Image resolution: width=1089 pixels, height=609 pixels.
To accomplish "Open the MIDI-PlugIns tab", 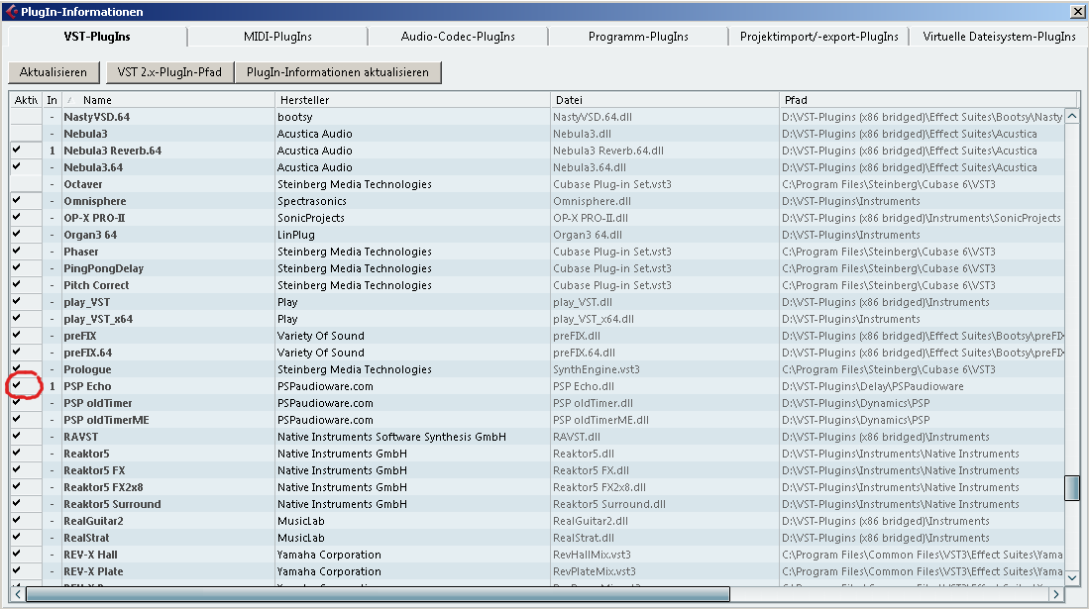I will point(277,37).
